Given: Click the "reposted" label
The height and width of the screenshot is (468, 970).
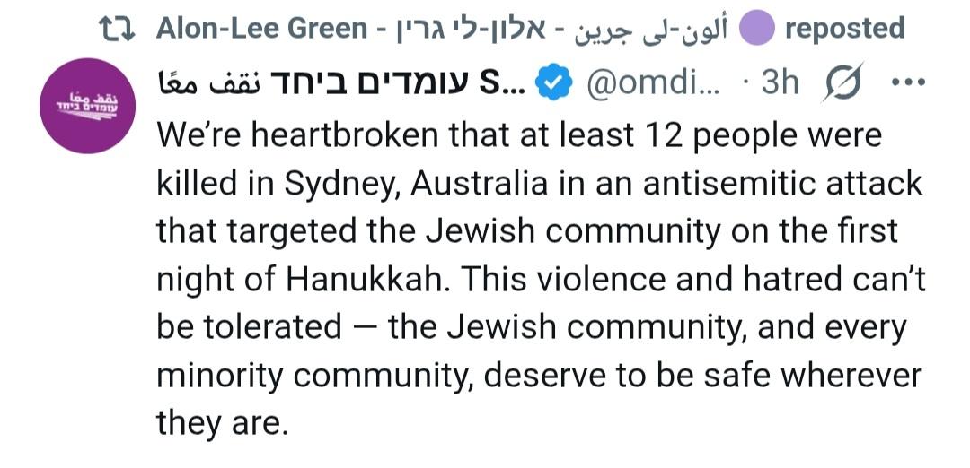Looking at the screenshot, I should coord(843,29).
